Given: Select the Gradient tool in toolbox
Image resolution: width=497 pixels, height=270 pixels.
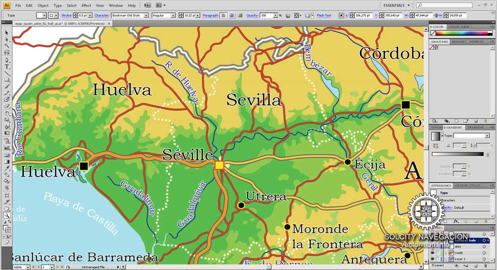Looking at the screenshot, I should pos(6,162).
